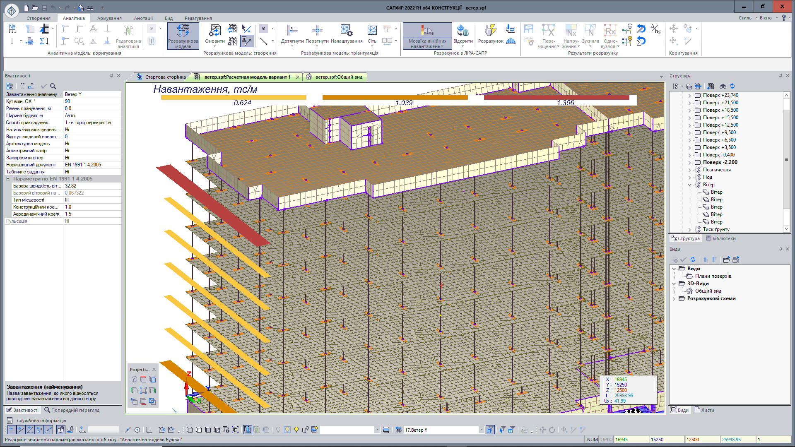Open the Попередній перегляд panel
The image size is (795, 447).
(x=72, y=410)
